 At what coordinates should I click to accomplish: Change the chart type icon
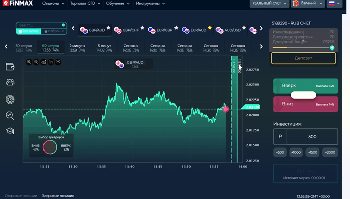click(x=43, y=62)
